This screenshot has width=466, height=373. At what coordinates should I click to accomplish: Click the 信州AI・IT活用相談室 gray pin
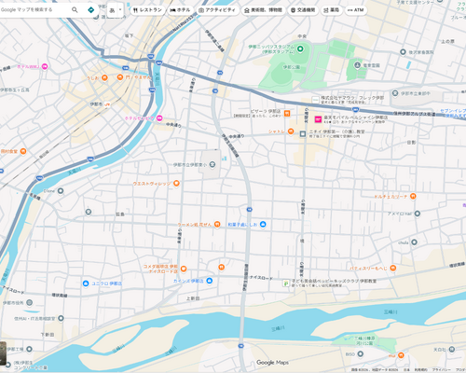[61, 318]
